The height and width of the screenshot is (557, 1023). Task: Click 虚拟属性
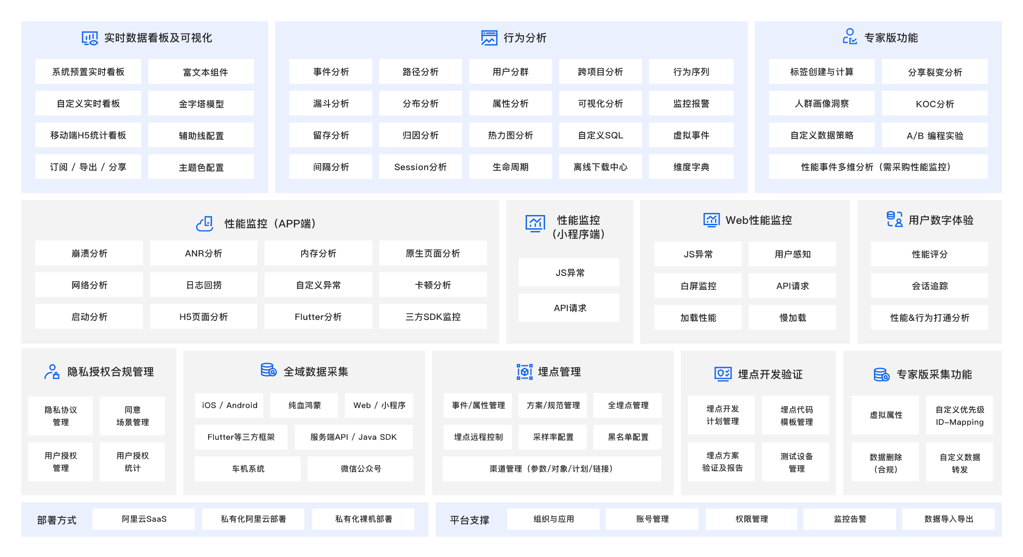(885, 415)
